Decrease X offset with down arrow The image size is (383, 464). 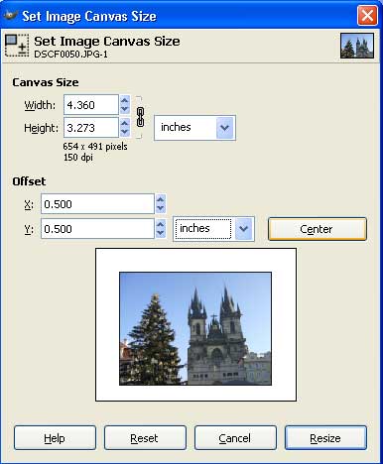[x=161, y=208]
